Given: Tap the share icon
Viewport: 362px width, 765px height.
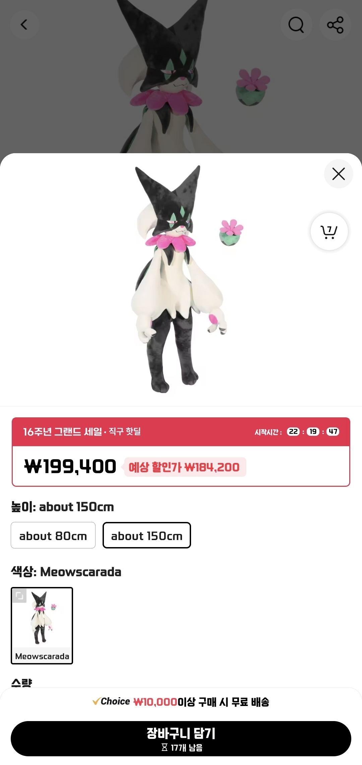Looking at the screenshot, I should coord(335,24).
